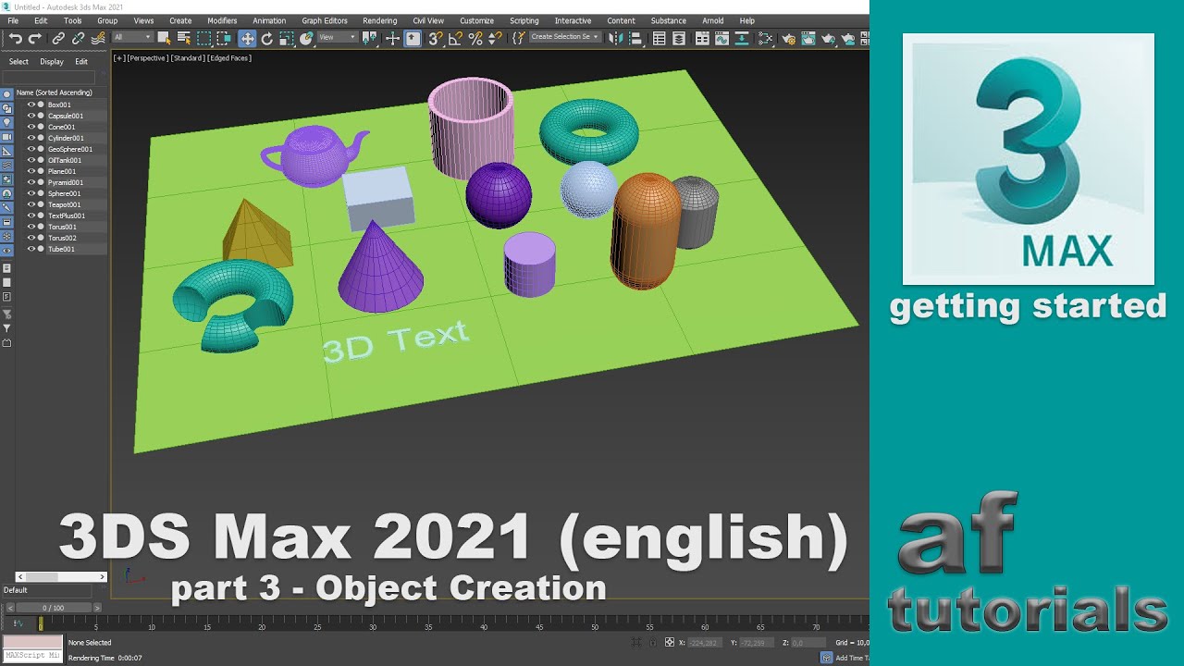Screen dimensions: 1184x666
Task: Click the scene explorer horizontal scrollbar
Action: click(61, 576)
